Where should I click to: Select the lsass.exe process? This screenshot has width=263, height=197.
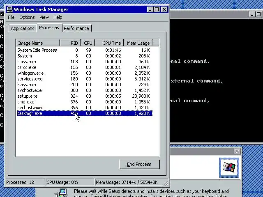pos(85,85)
